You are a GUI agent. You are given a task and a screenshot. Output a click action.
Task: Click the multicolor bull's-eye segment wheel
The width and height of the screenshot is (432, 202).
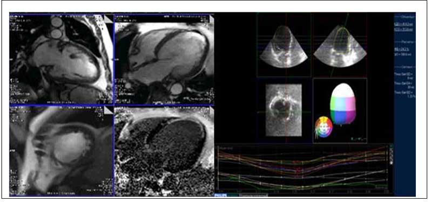point(323,127)
